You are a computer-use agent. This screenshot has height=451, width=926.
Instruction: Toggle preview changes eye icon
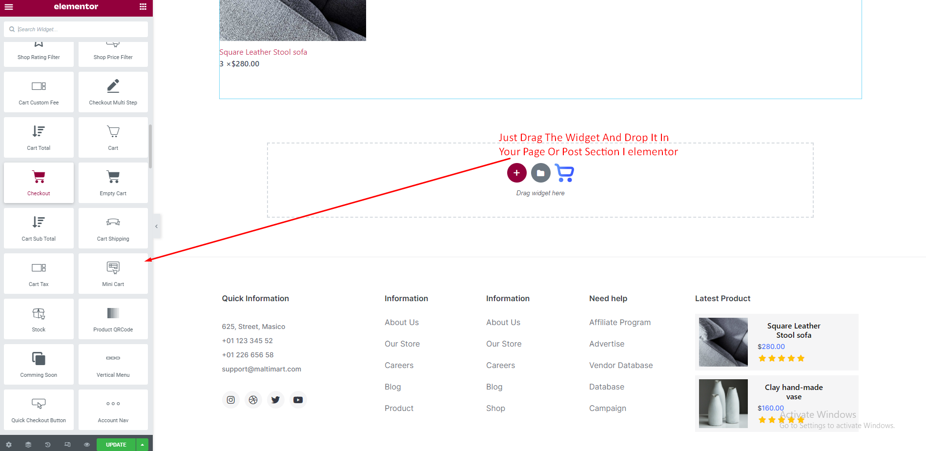pyautogui.click(x=86, y=445)
